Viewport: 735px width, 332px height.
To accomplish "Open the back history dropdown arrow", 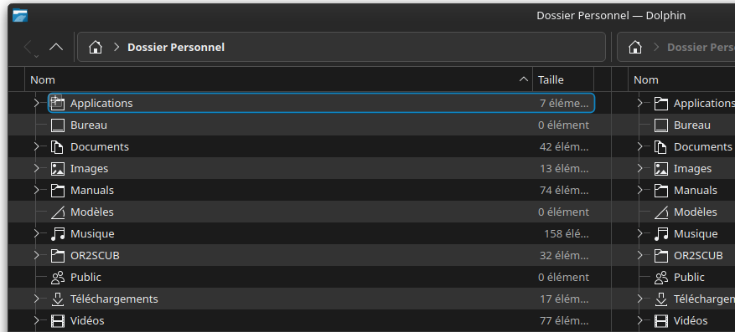I will coord(37,56).
